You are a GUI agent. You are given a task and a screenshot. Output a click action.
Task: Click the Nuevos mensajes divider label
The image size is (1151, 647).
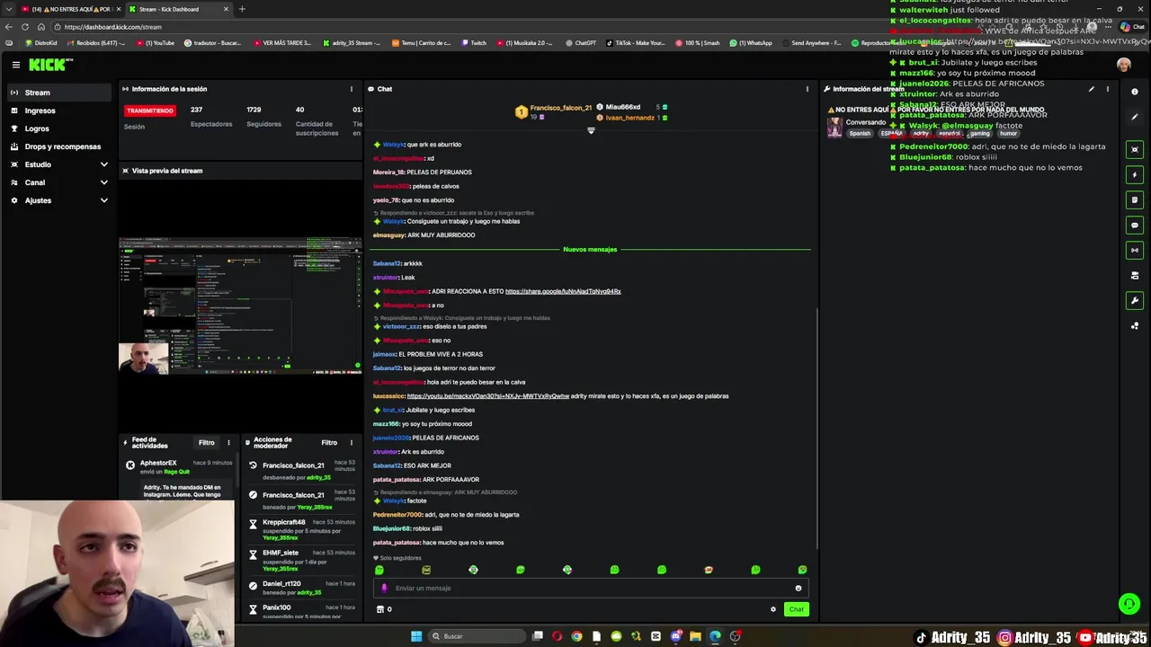click(x=590, y=249)
